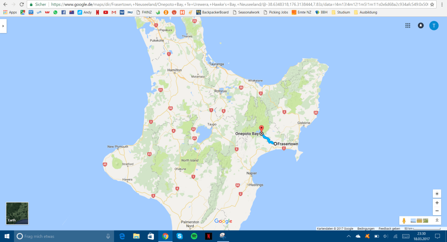Click the my-location target button

[x=437, y=194]
